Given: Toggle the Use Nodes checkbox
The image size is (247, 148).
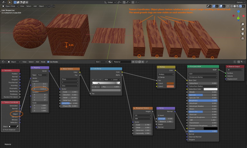Looking at the screenshot, I should coord(48,62).
